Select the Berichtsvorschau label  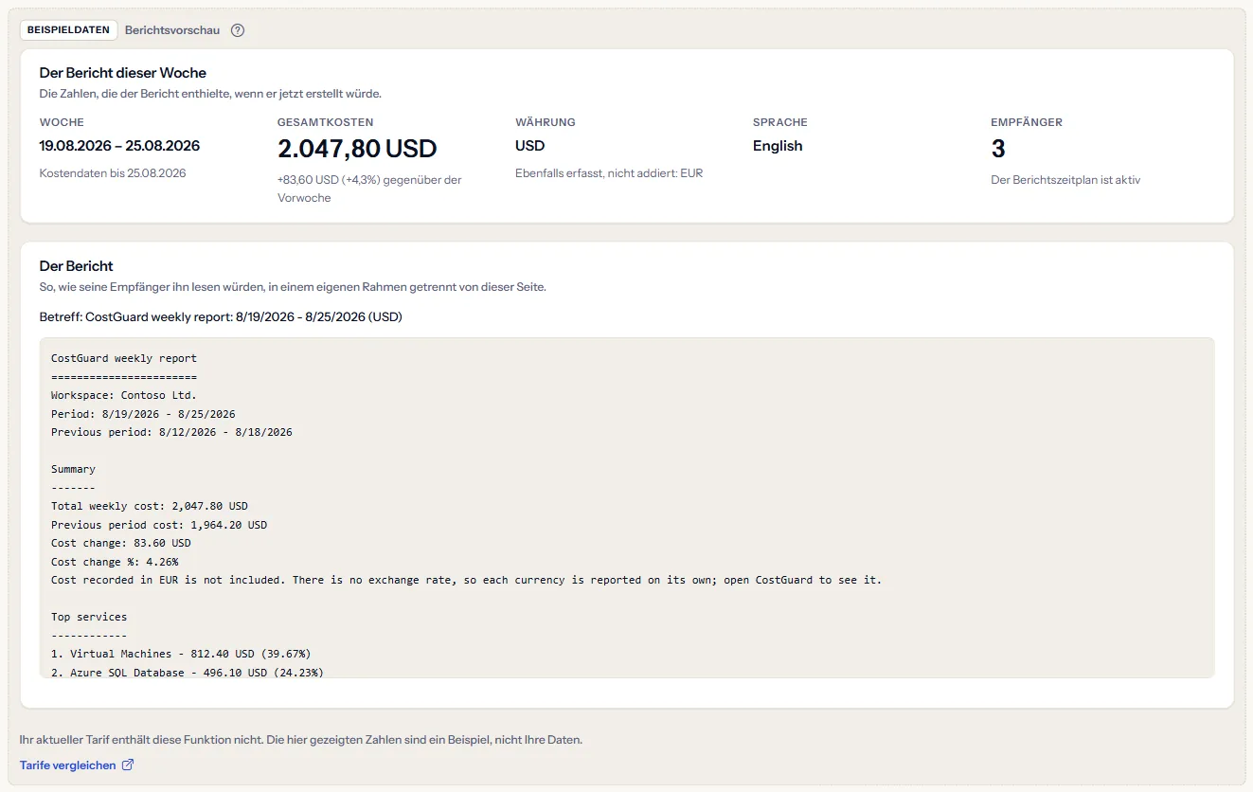(x=172, y=30)
